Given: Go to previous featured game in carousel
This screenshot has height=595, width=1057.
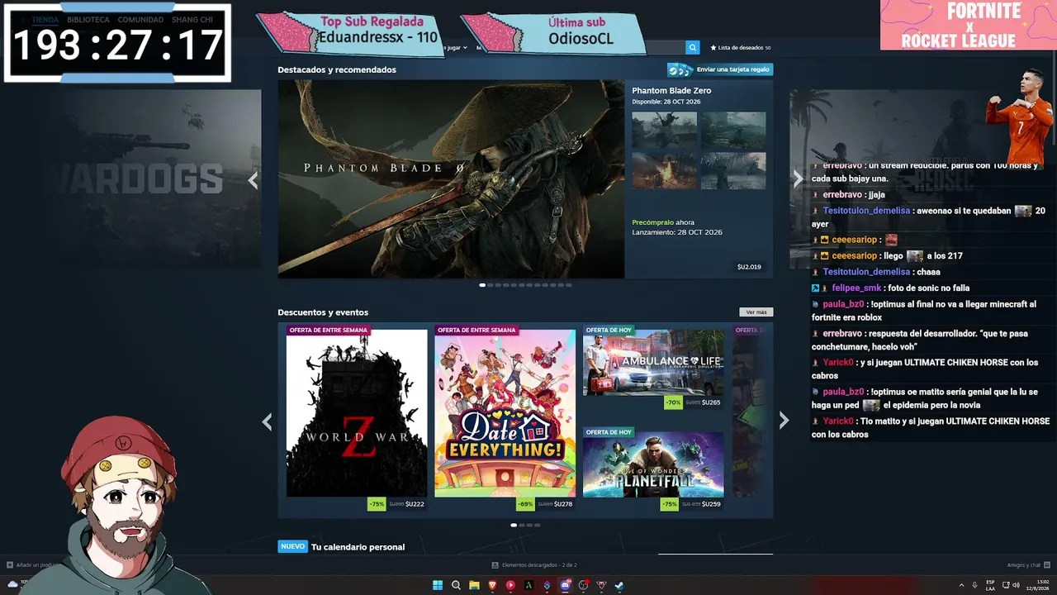Looking at the screenshot, I should (253, 180).
